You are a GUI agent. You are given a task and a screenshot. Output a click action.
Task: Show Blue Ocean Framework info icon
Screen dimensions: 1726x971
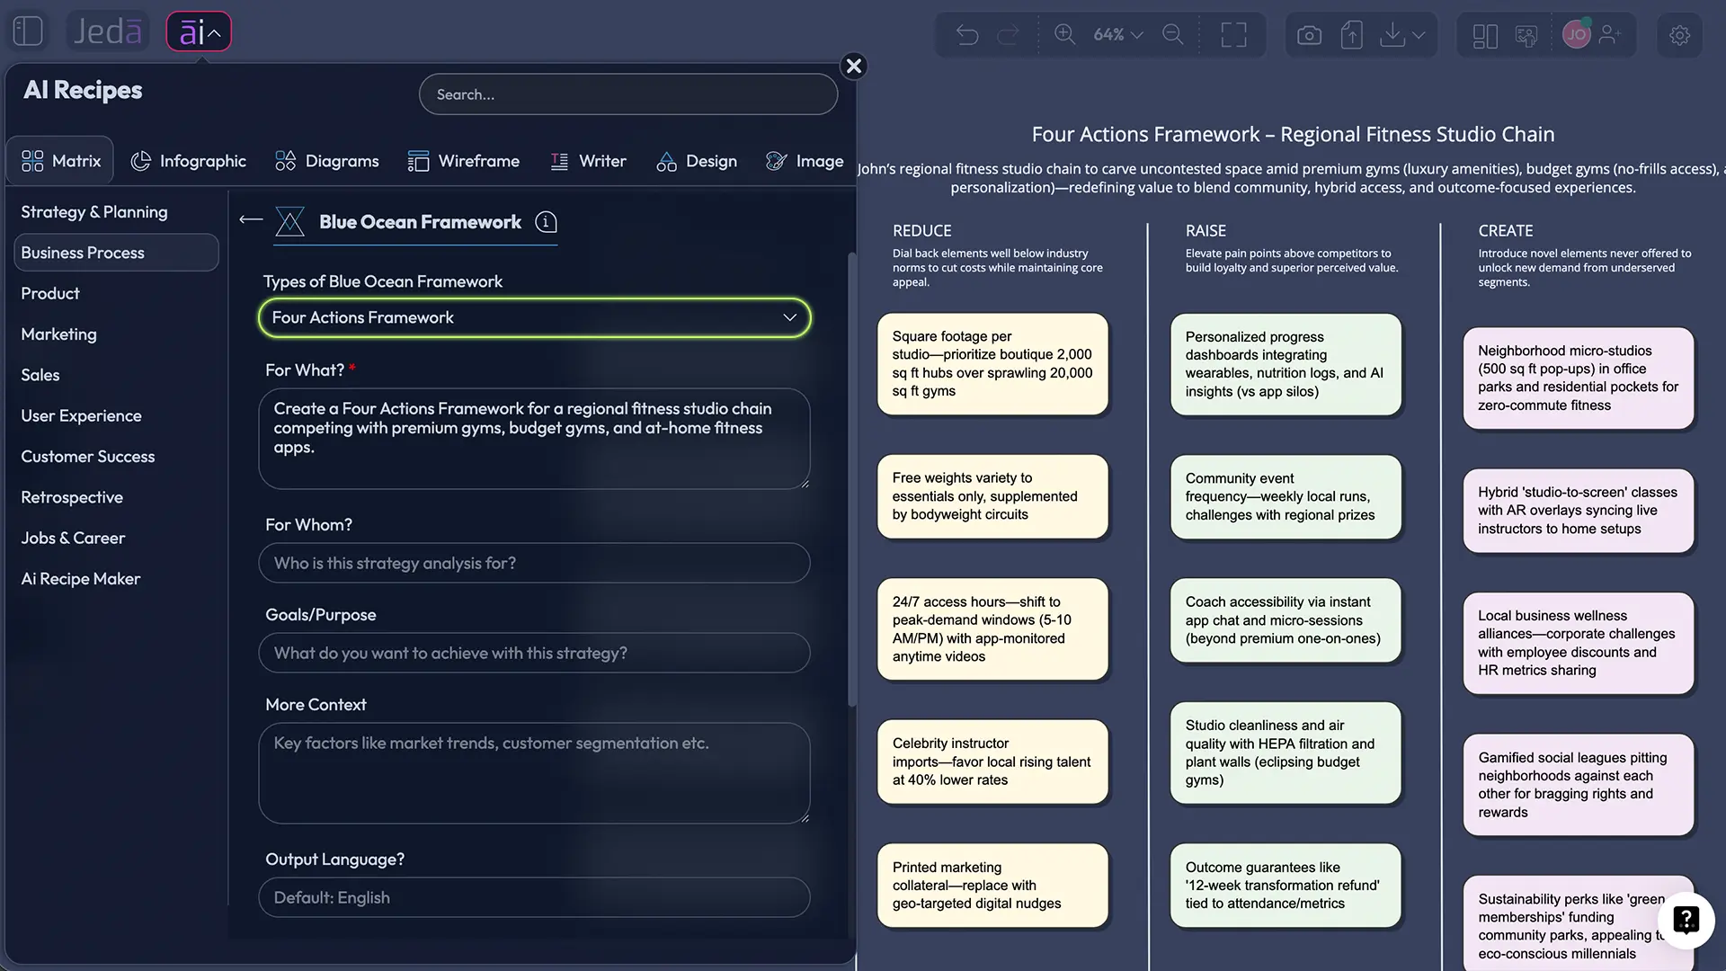click(x=546, y=222)
